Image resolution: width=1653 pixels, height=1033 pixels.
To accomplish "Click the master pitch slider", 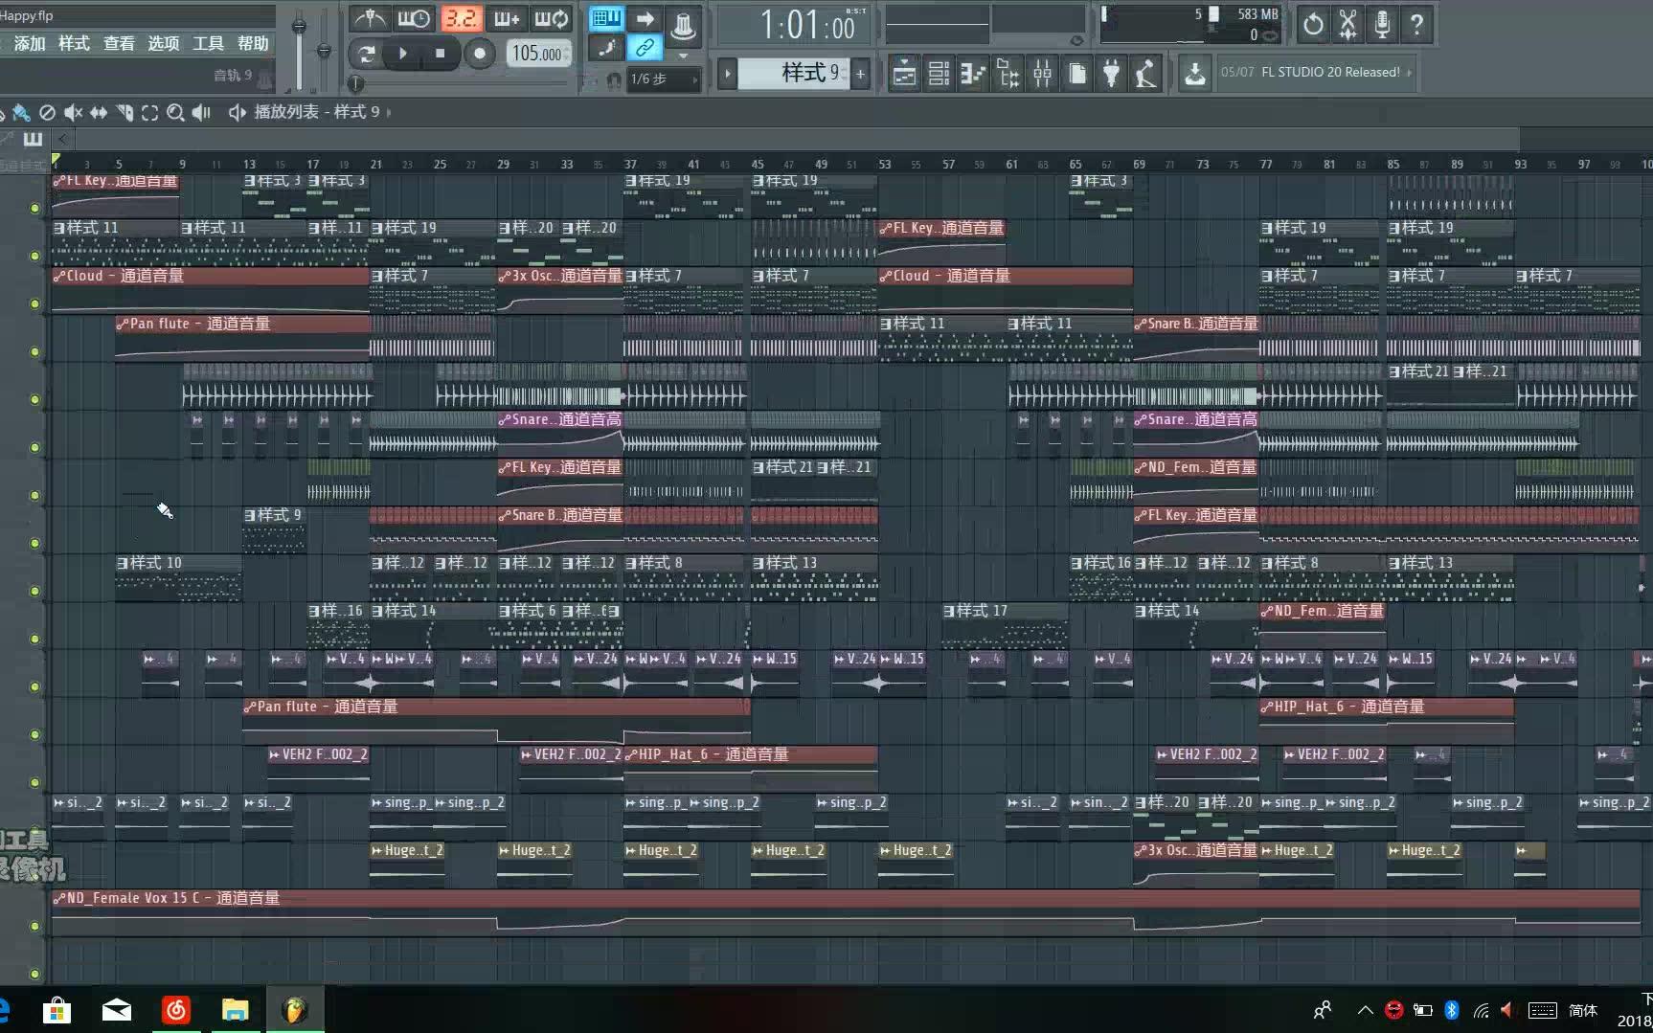I will coord(325,50).
